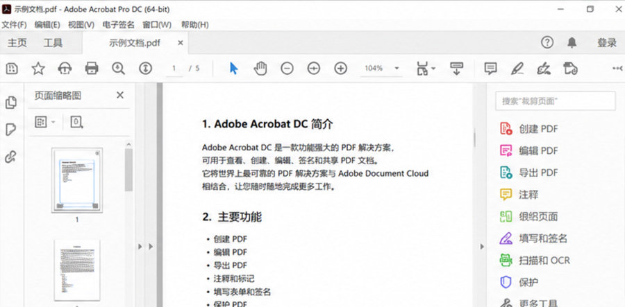This screenshot has width=625, height=307.
Task: Click the sign document pen icon
Action: pyautogui.click(x=544, y=69)
